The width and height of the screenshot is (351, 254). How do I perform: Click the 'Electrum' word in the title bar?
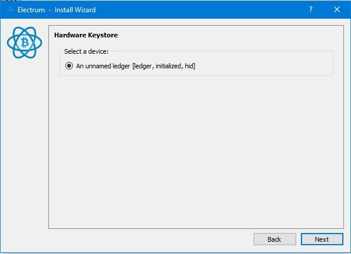31,10
